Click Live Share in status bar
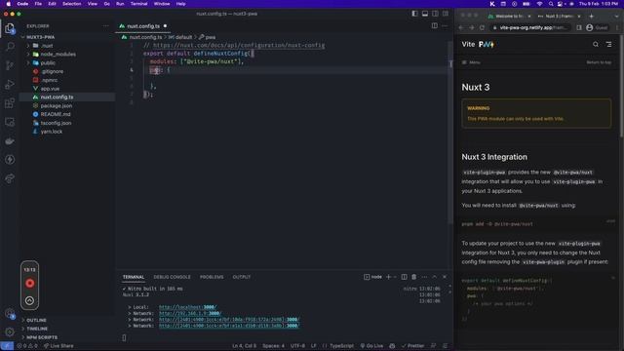 coord(58,346)
